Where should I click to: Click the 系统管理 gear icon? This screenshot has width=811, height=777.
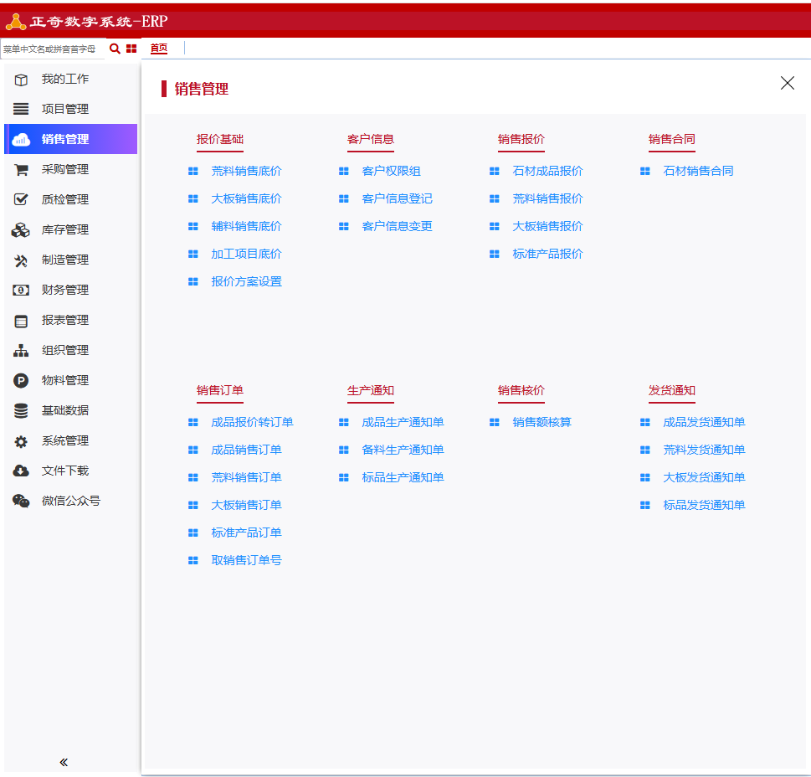[x=21, y=441]
